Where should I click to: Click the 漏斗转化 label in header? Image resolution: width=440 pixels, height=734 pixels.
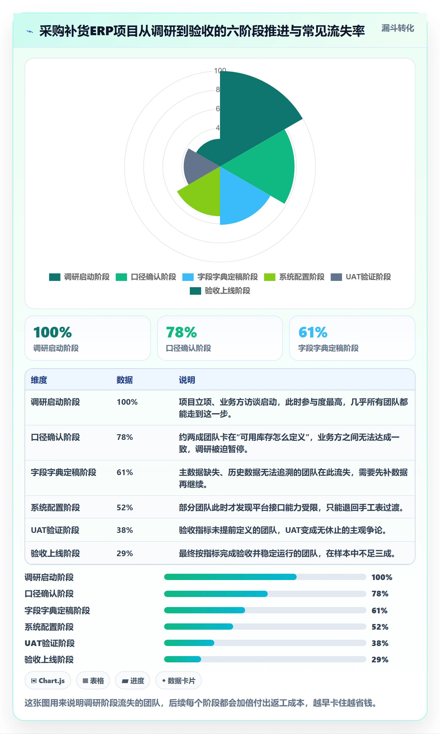coord(398,28)
